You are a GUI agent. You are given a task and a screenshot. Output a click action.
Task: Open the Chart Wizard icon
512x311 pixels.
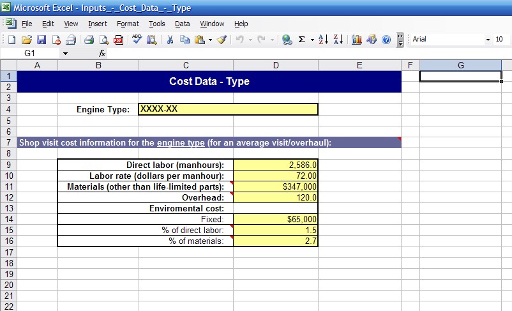coord(357,40)
